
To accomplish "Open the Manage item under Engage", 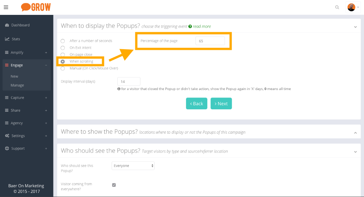I will click(17, 85).
